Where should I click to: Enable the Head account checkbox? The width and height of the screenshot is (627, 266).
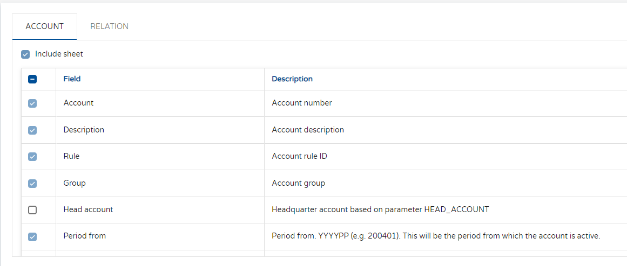tap(32, 210)
